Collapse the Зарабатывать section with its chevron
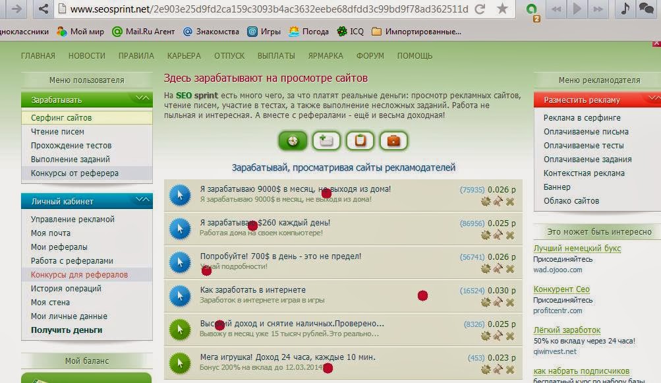 point(142,99)
